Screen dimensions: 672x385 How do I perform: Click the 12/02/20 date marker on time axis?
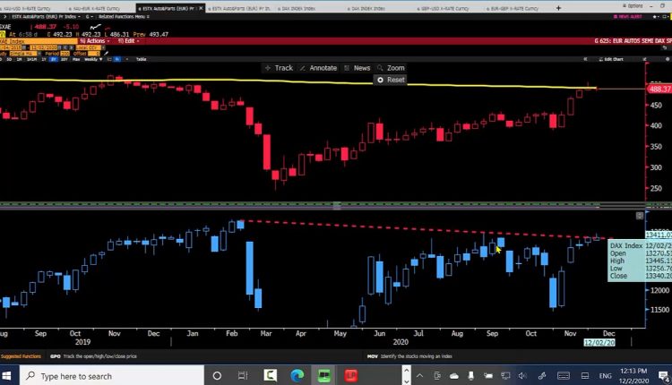[x=599, y=343]
